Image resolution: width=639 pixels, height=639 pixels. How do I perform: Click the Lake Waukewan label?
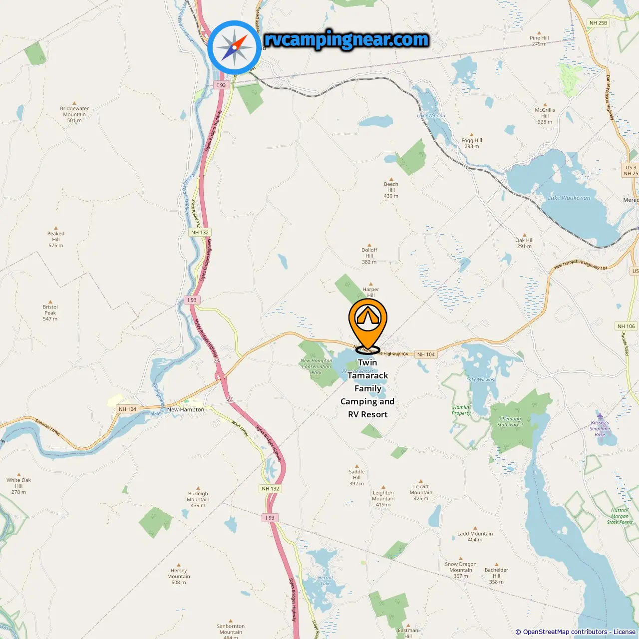tap(569, 198)
